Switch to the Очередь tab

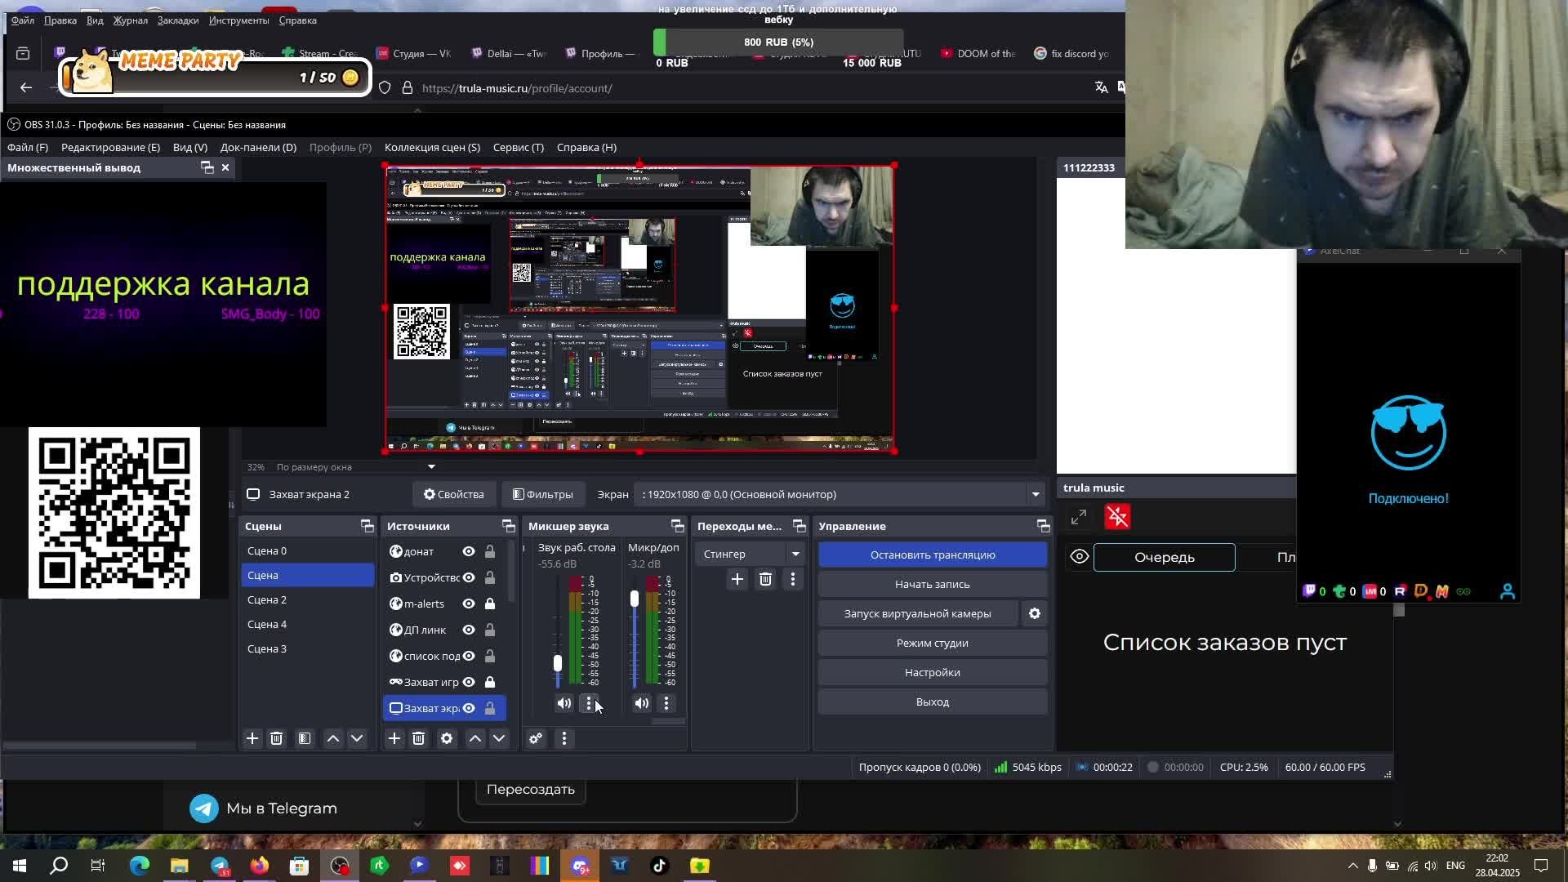1164,557
